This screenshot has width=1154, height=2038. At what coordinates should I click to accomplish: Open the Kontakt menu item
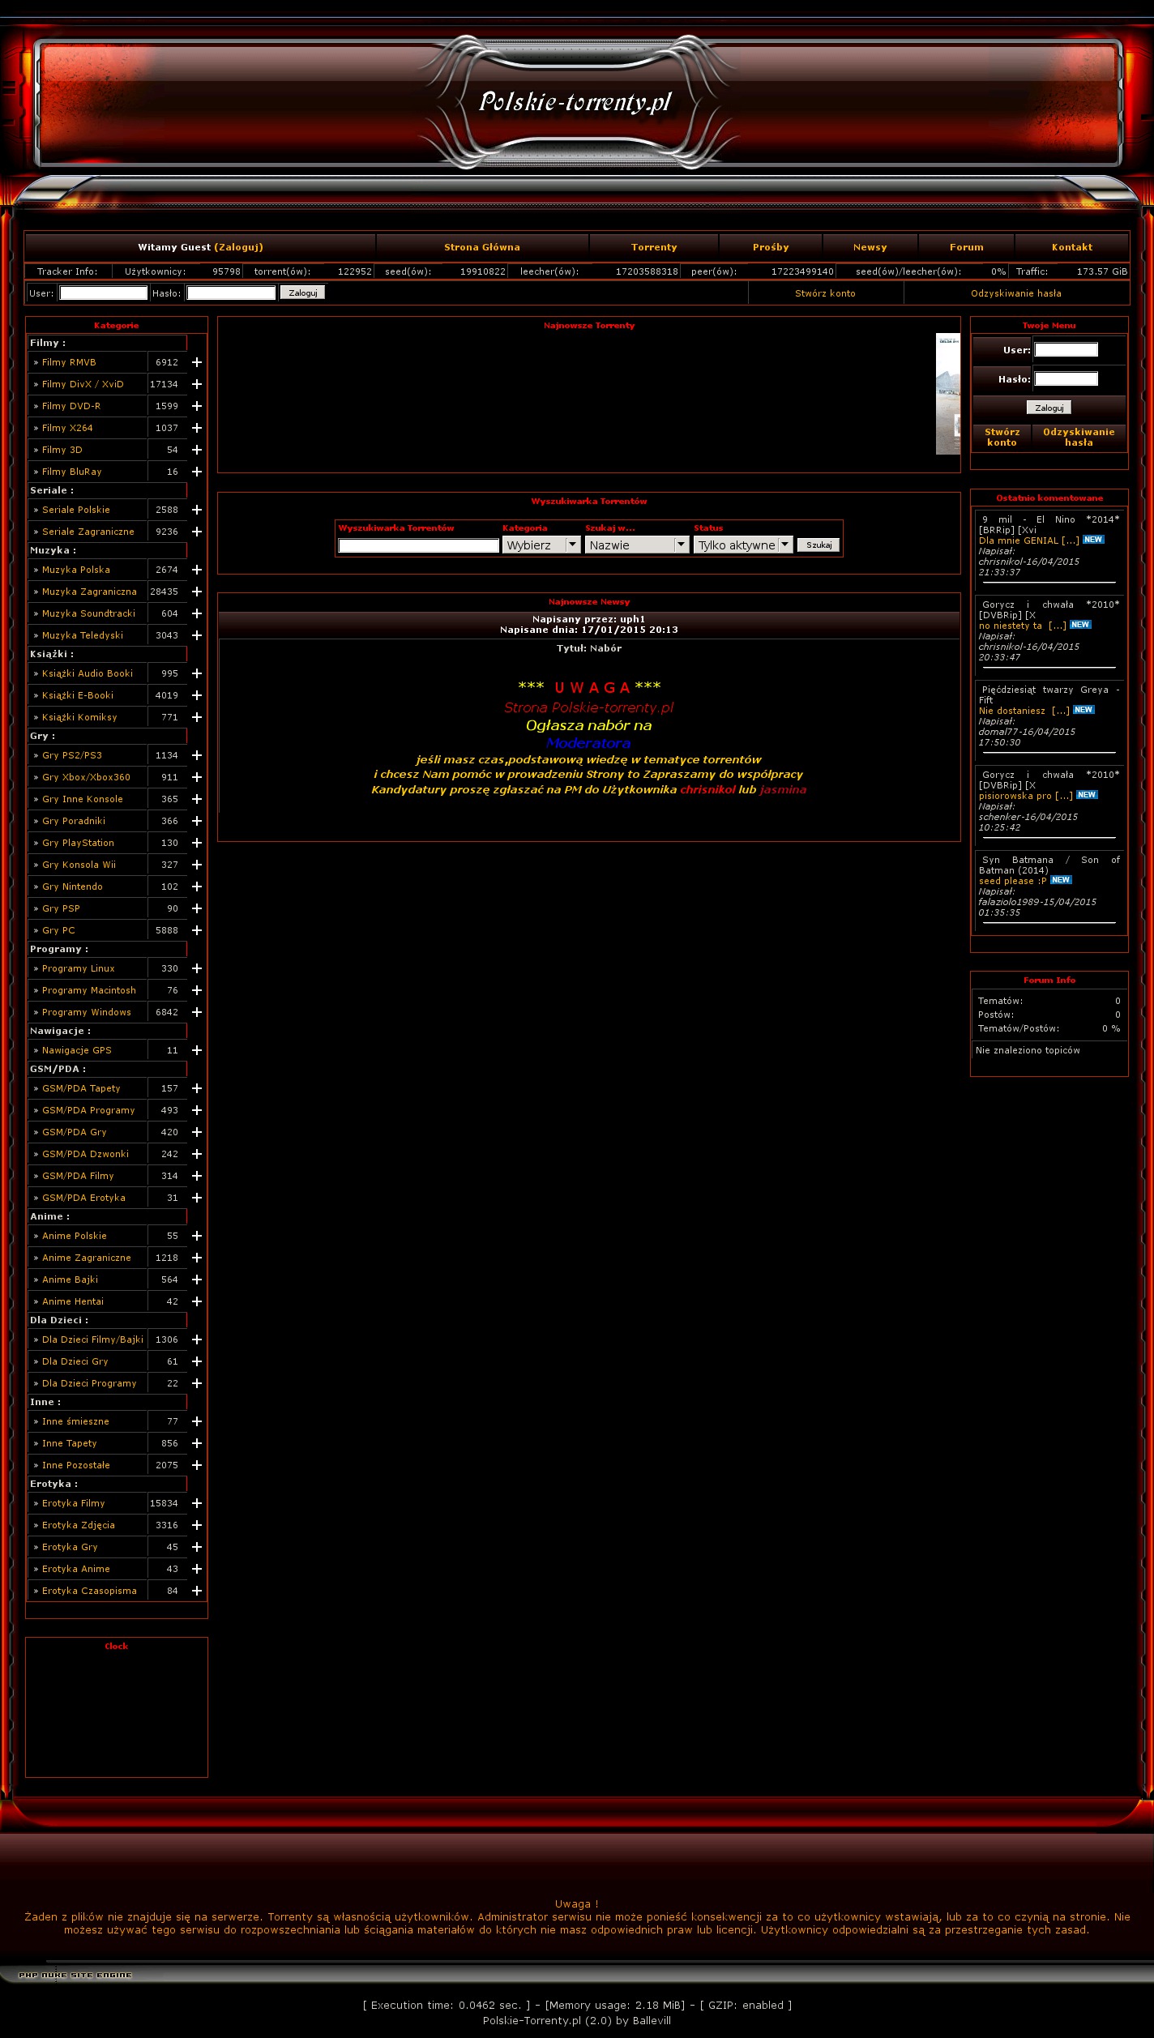coord(1072,247)
